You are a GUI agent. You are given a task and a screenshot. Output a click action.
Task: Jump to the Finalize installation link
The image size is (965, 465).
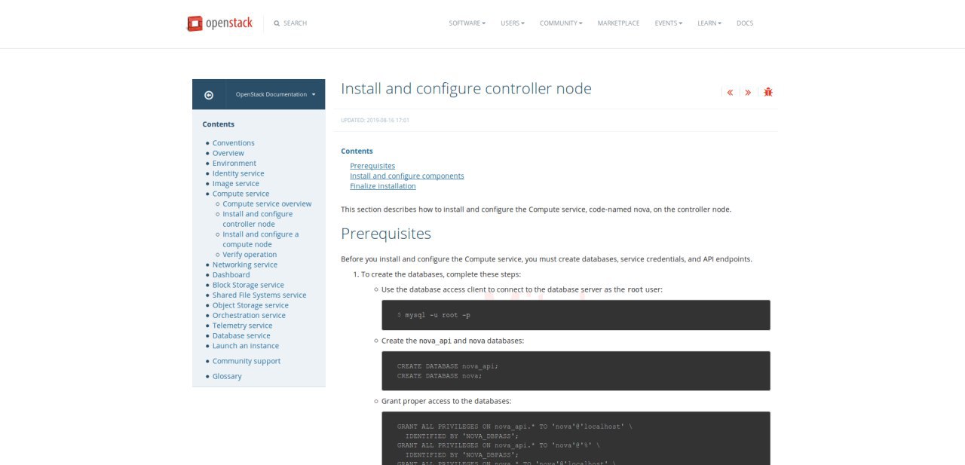tap(383, 186)
